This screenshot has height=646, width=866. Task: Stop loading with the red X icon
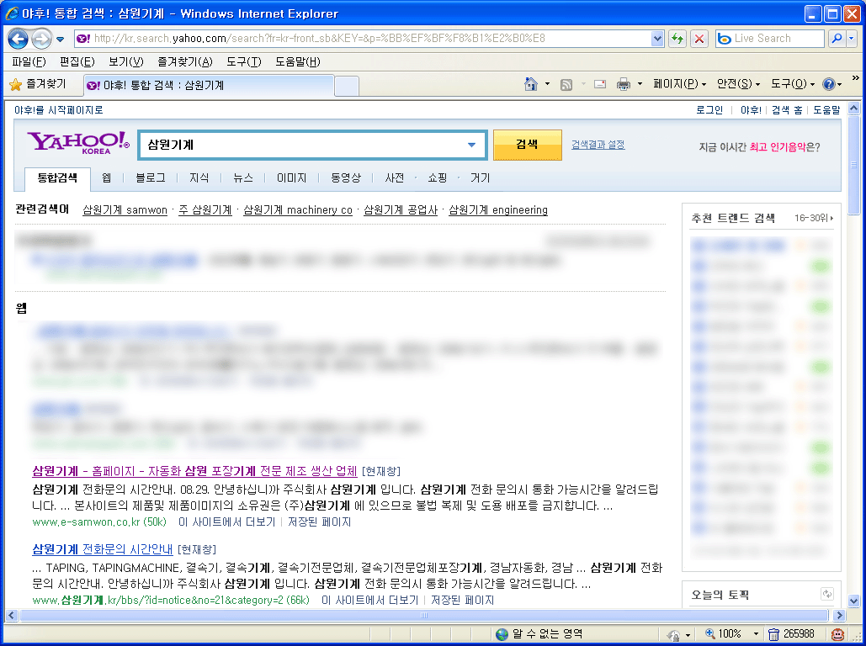click(x=699, y=39)
